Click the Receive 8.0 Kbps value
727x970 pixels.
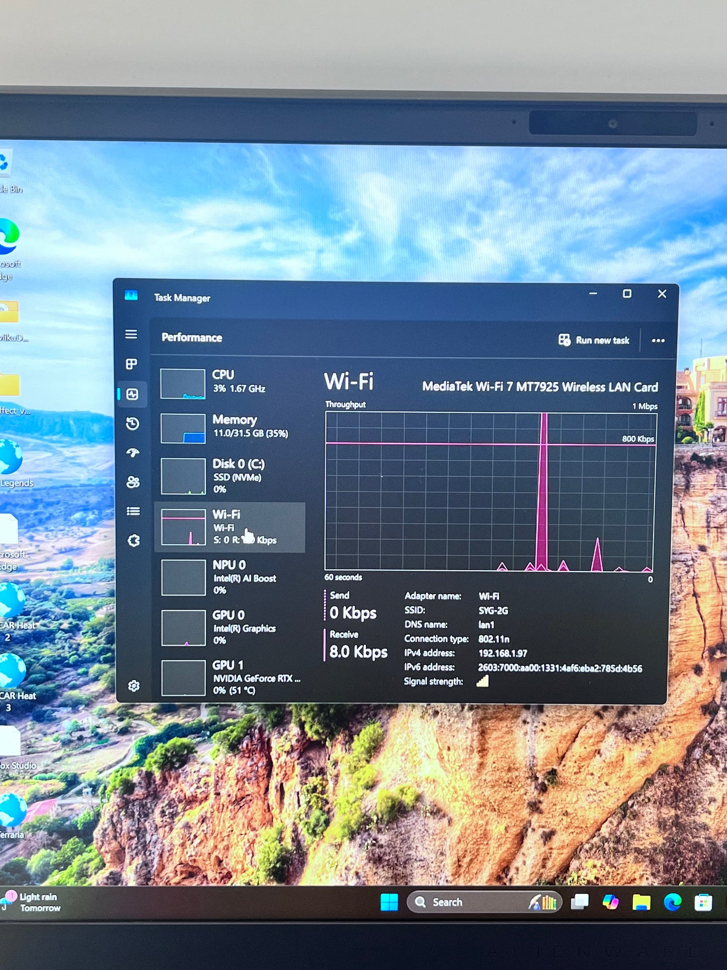(358, 652)
